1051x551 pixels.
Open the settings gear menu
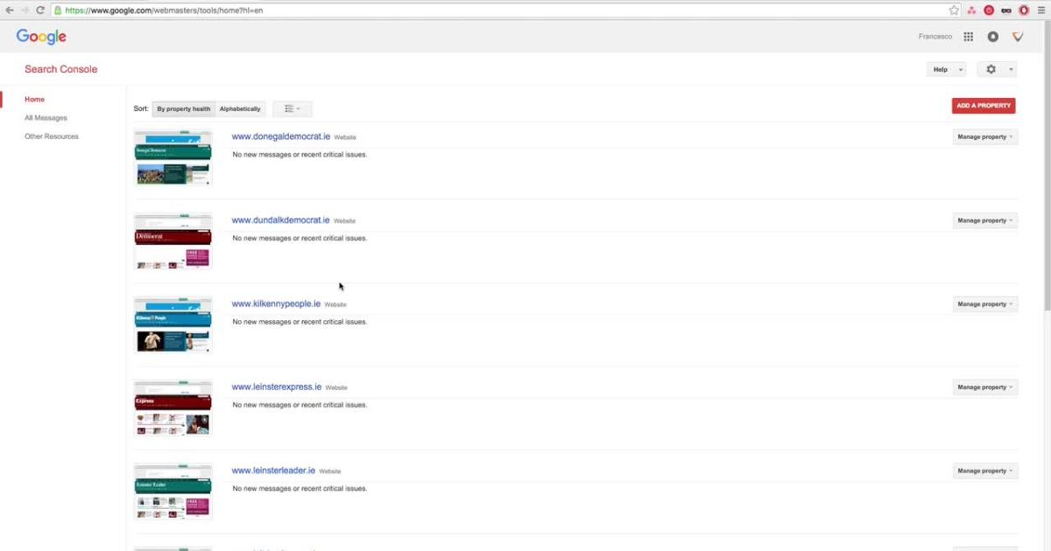[996, 69]
